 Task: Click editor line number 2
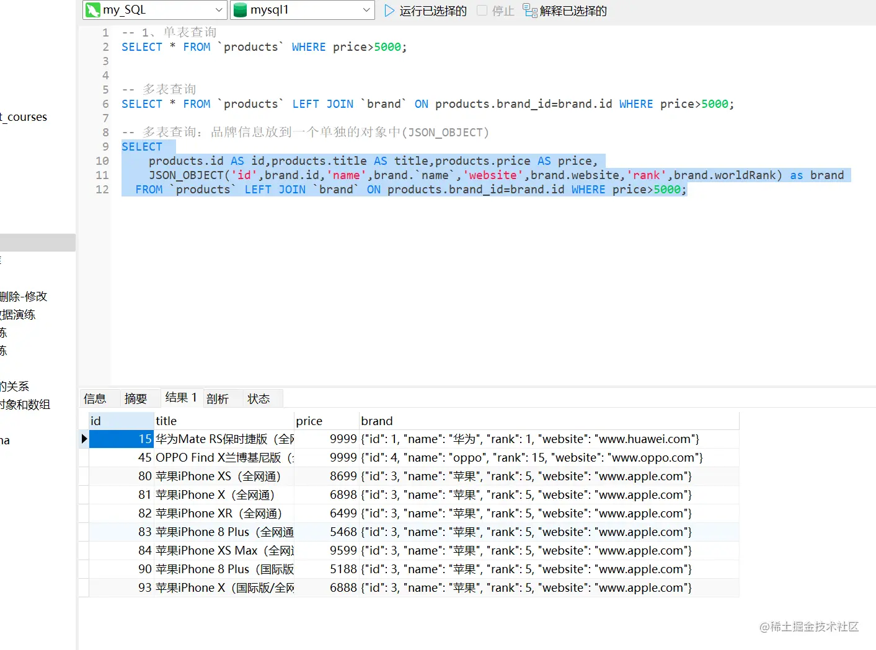click(105, 47)
